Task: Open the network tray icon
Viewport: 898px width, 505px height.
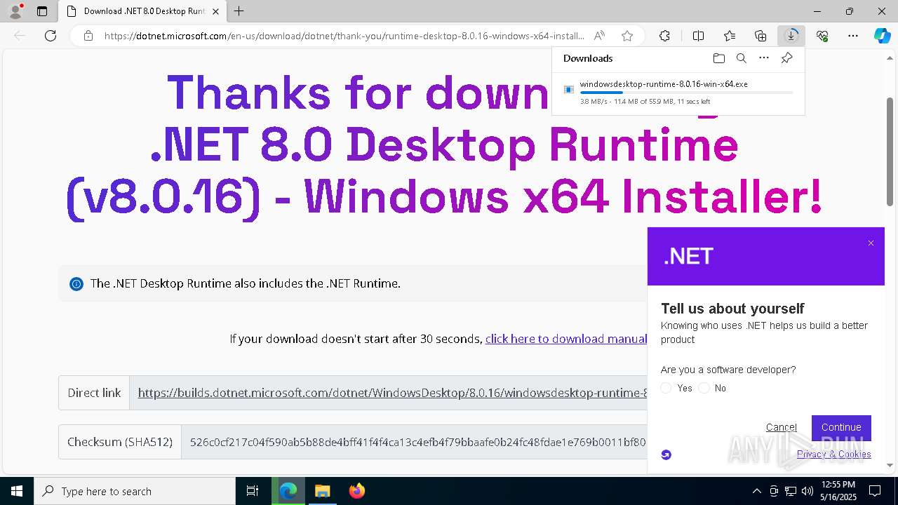Action: 791,491
